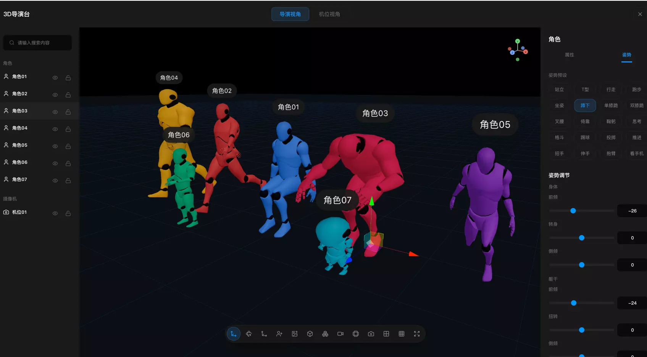Screen dimensions: 647x357
Task: Click the add image icon
Action: [x=295, y=334]
